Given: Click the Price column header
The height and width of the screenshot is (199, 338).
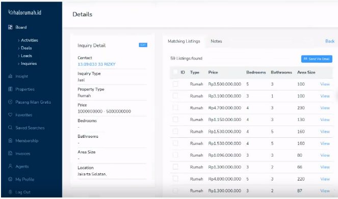Looking at the screenshot, I should coord(213,72).
